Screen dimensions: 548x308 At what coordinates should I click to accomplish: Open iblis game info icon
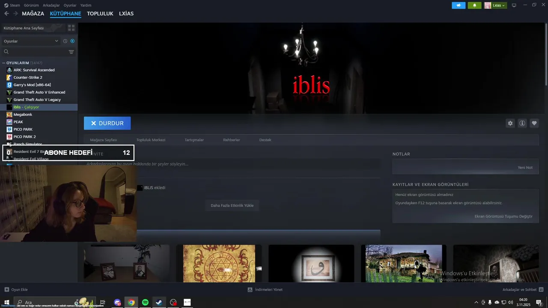point(522,123)
